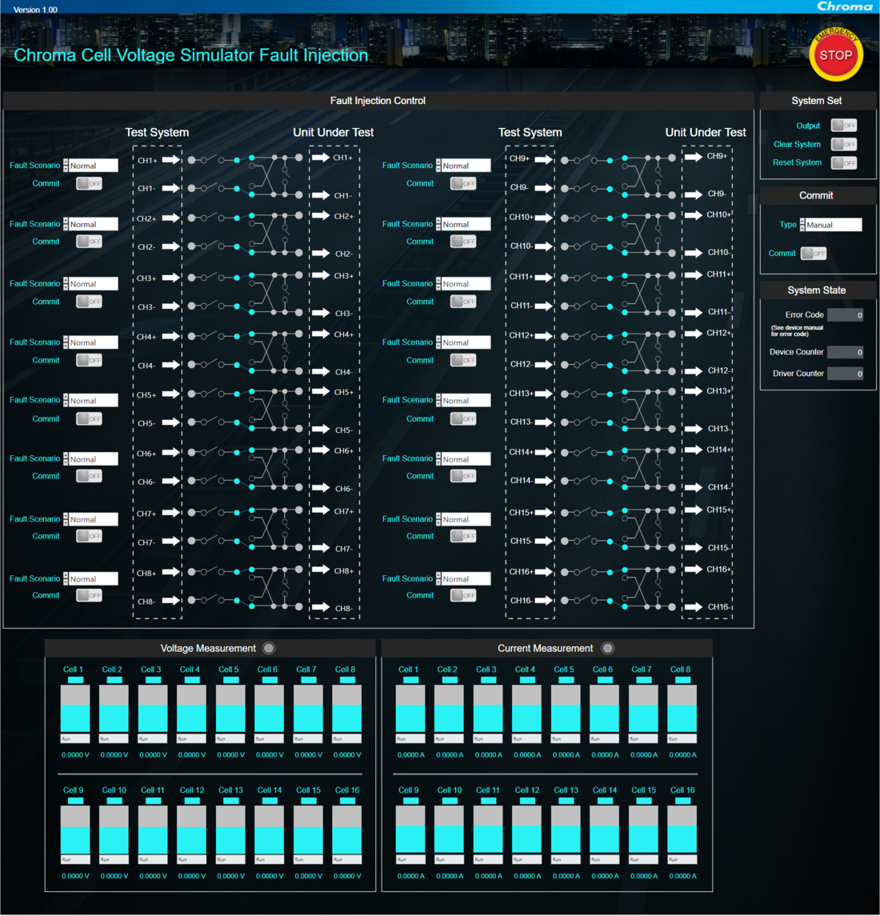Click the CH15- Test System input arrow
Image resolution: width=880 pixels, height=916 pixels.
click(x=544, y=541)
